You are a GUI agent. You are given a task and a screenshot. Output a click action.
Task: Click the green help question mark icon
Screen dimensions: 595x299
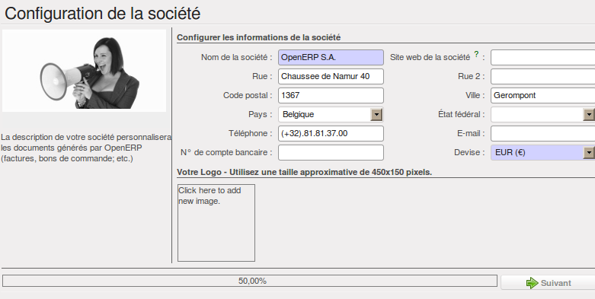[x=477, y=55]
